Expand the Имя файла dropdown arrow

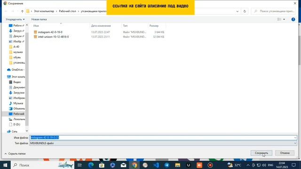click(295, 138)
